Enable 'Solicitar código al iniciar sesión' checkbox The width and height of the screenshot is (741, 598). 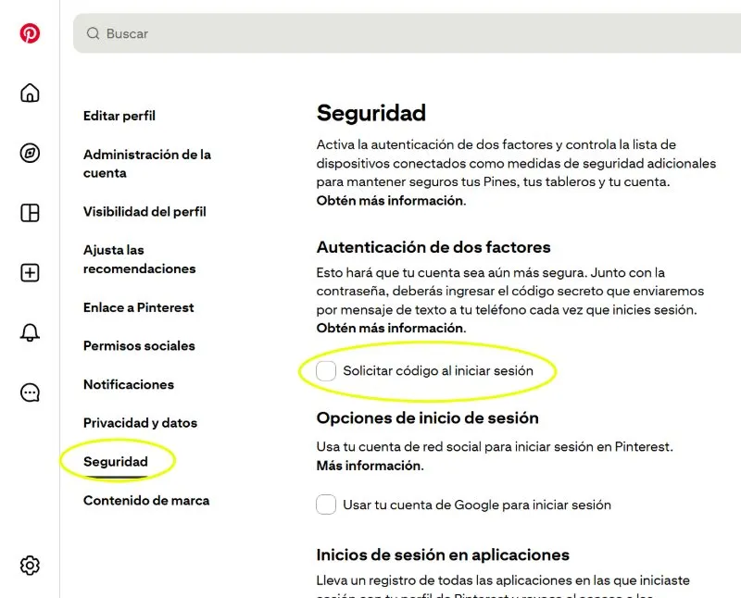[x=326, y=371]
